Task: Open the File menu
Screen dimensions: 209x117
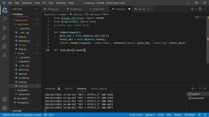Action: (x=10, y=3)
